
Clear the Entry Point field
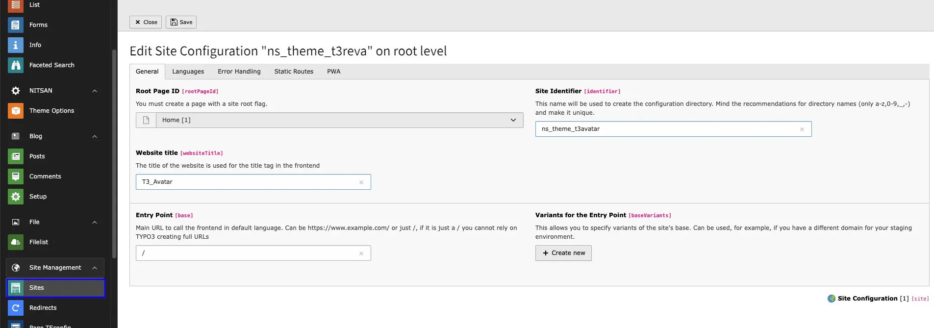click(361, 253)
